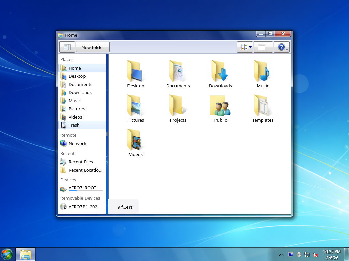
Task: Click the Home window title bar icon
Action: [60, 35]
